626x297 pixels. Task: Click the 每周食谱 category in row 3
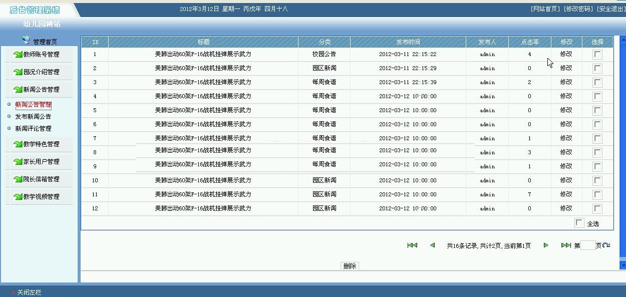click(x=325, y=82)
